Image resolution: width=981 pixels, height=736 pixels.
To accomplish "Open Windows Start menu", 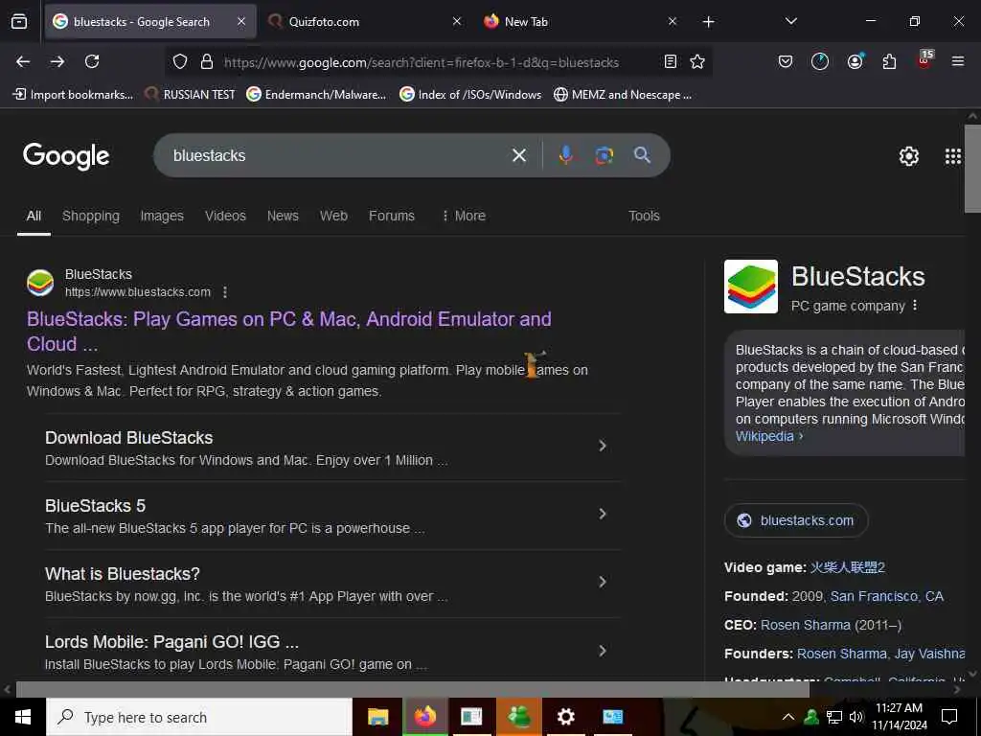I will tap(23, 717).
